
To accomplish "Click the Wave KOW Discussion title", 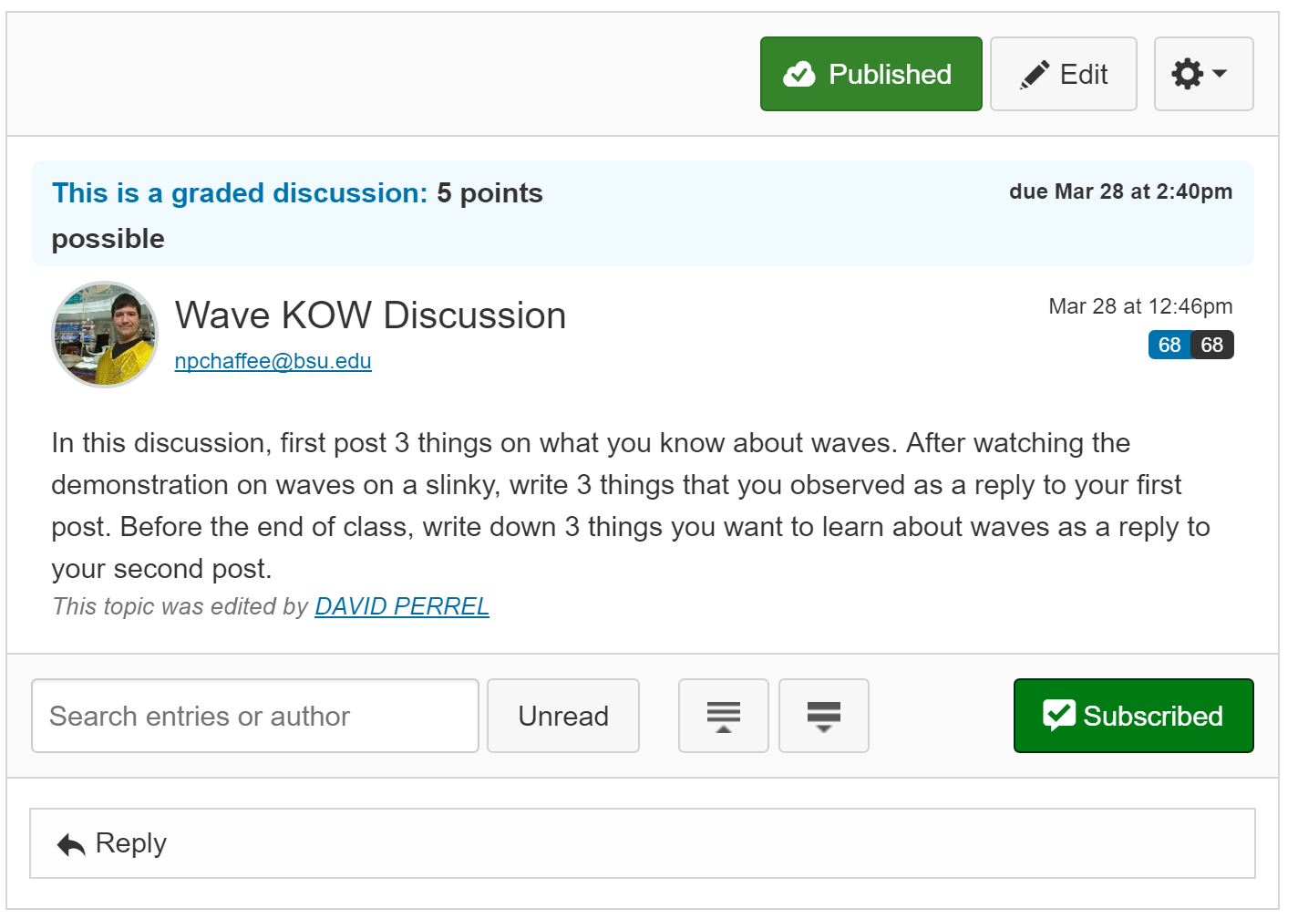I will (370, 315).
